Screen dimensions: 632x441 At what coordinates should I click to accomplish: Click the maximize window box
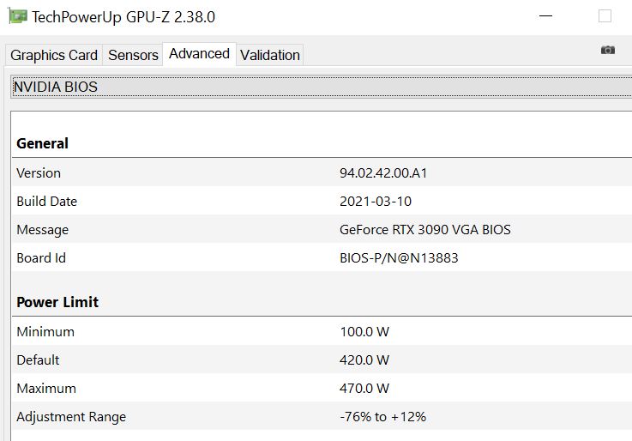[605, 15]
